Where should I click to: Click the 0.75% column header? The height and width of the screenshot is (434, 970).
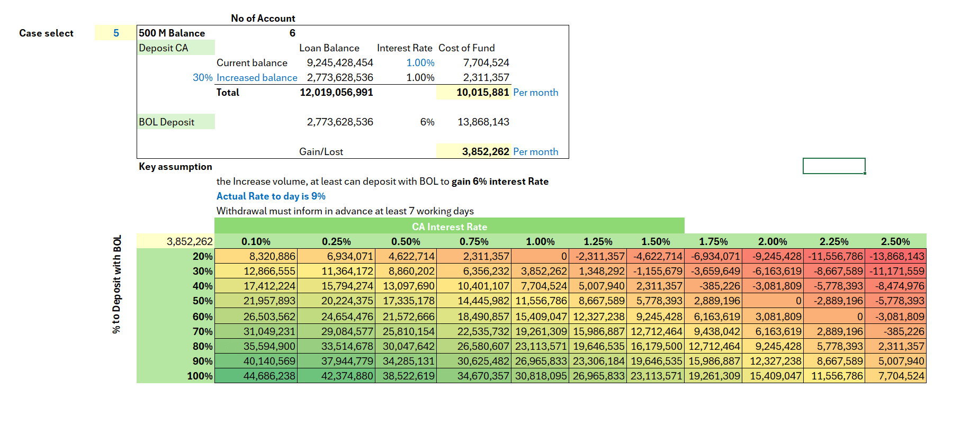pyautogui.click(x=474, y=241)
